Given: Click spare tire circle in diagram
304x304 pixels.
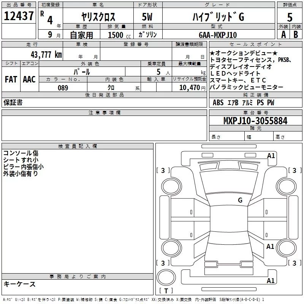Looking at the screenshot, I should click(x=166, y=277).
